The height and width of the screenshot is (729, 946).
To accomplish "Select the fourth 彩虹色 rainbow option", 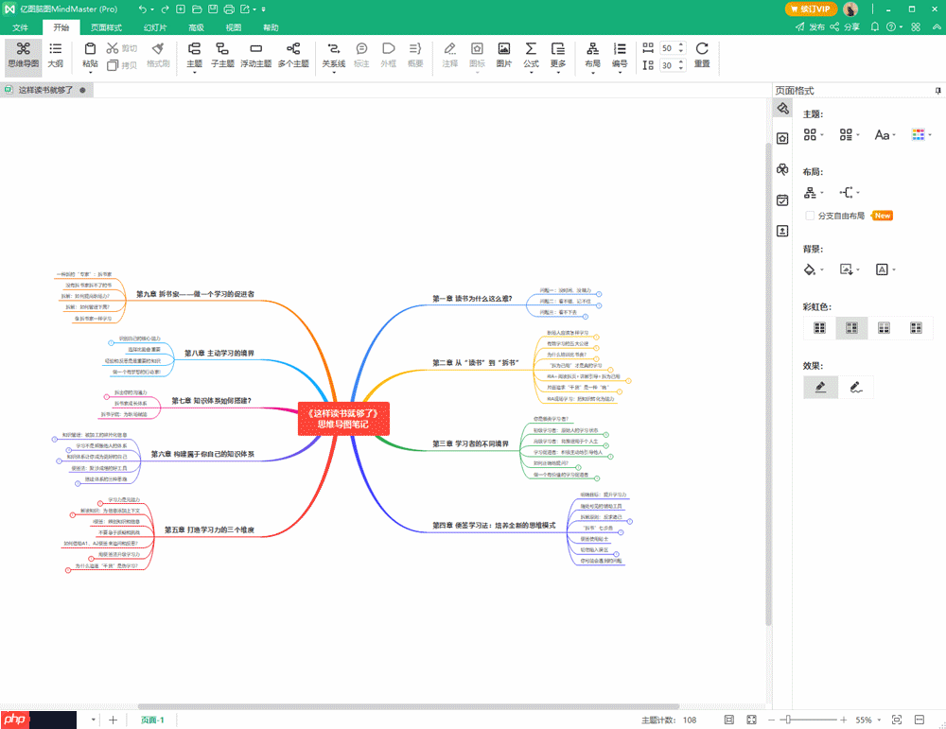I will coord(916,327).
